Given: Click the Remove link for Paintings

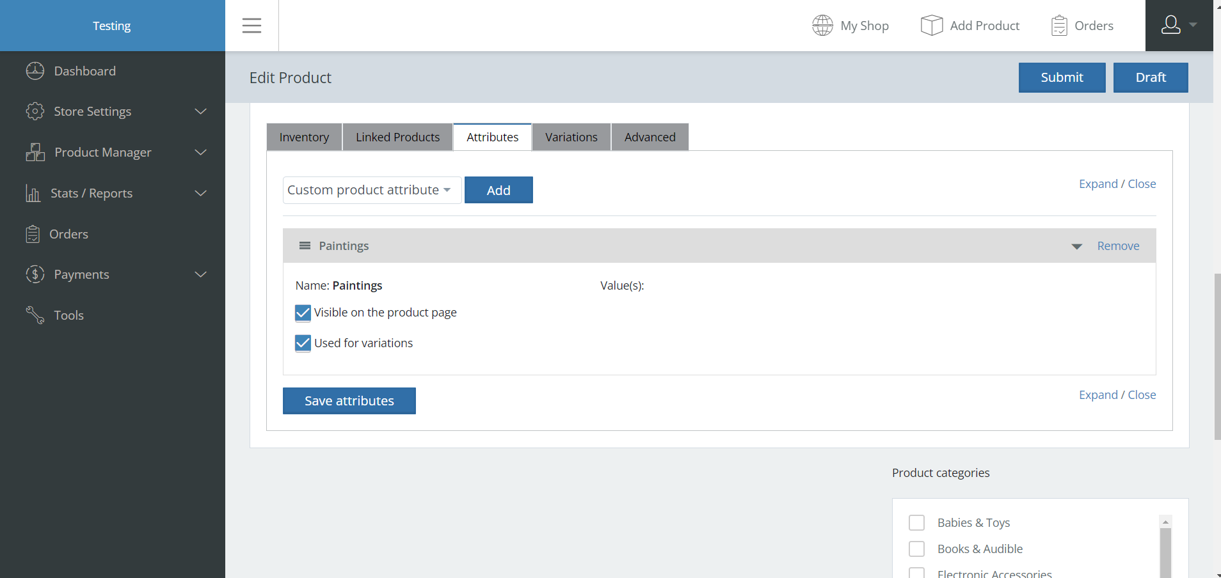Looking at the screenshot, I should 1118,246.
